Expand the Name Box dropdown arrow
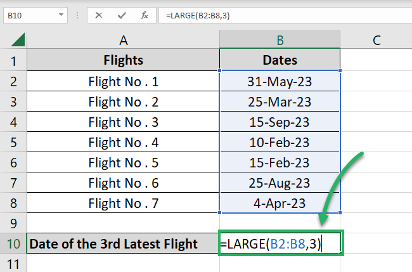Viewport: 412px width, 272px height. 60,14
